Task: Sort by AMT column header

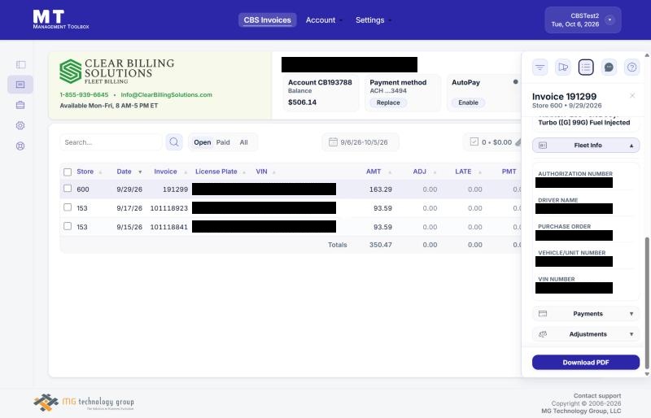Action: coord(374,172)
